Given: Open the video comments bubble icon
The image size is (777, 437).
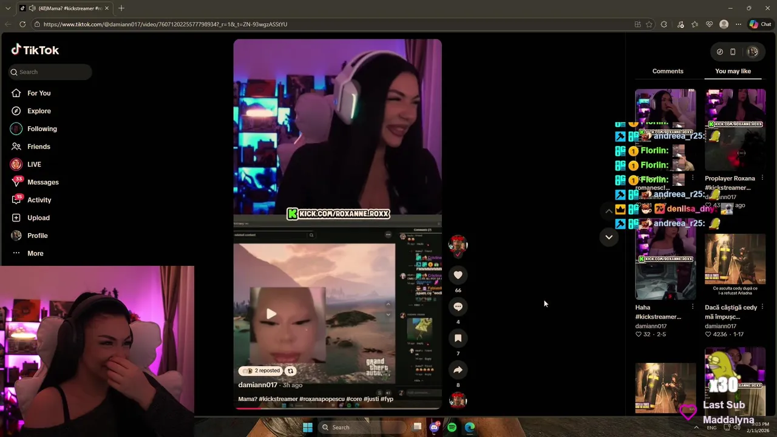Looking at the screenshot, I should point(458,307).
